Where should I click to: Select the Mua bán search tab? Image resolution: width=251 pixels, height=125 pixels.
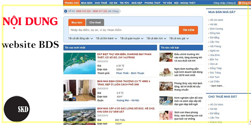(77, 22)
